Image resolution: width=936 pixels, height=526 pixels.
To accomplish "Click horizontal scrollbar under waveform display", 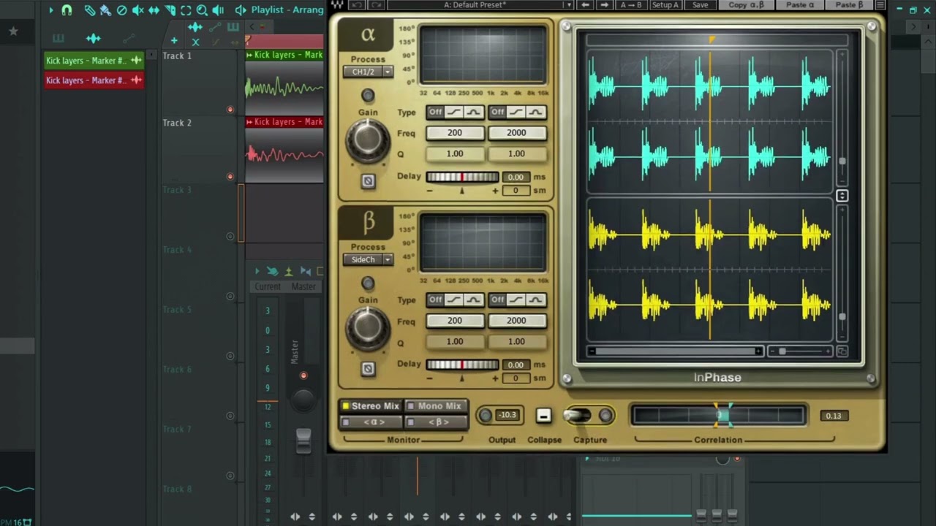I will click(676, 351).
